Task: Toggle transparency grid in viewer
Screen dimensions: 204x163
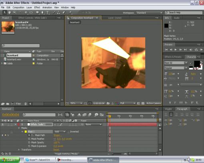Action: [x=143, y=103]
